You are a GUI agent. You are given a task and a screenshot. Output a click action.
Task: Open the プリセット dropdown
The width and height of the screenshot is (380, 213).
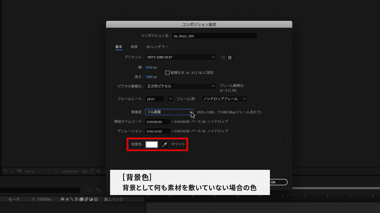click(x=180, y=57)
